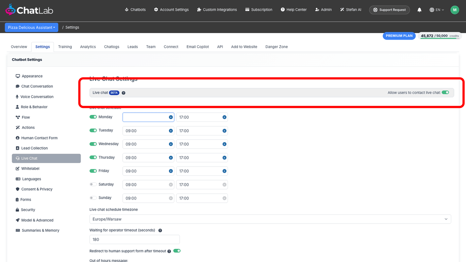Clear Monday start time field
Viewport: 466px width, 262px height.
[170, 117]
